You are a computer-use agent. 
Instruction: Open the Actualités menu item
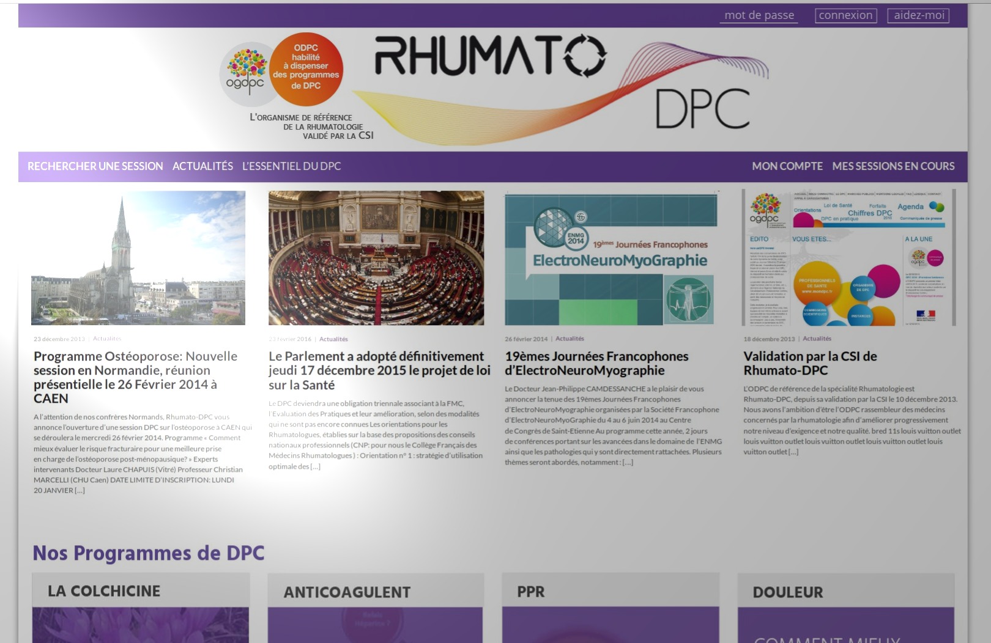coord(202,166)
